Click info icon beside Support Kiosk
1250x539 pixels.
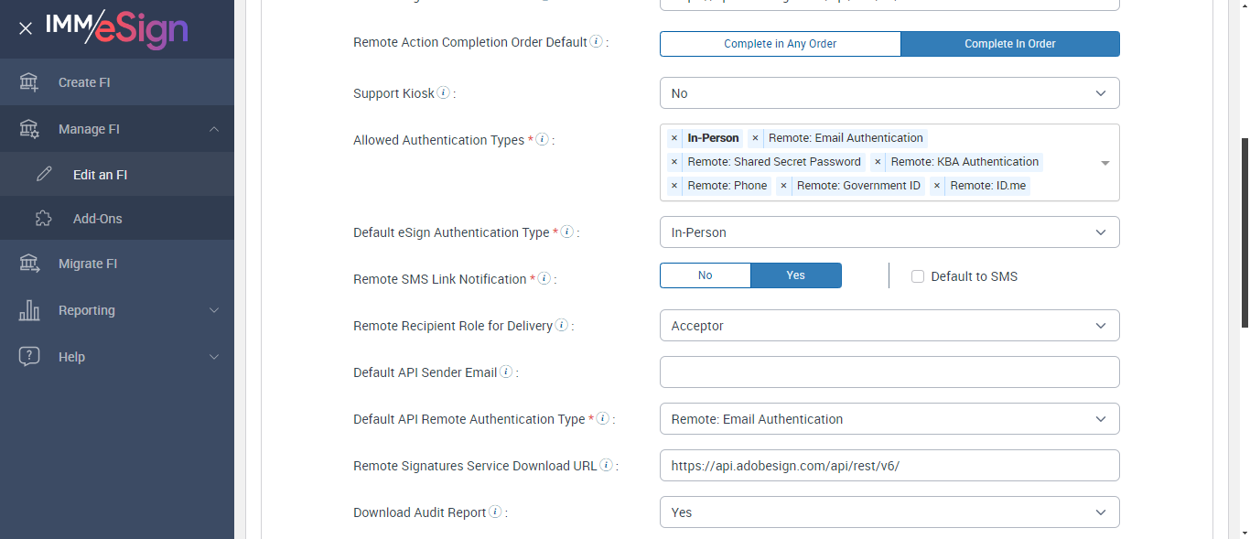pos(443,92)
